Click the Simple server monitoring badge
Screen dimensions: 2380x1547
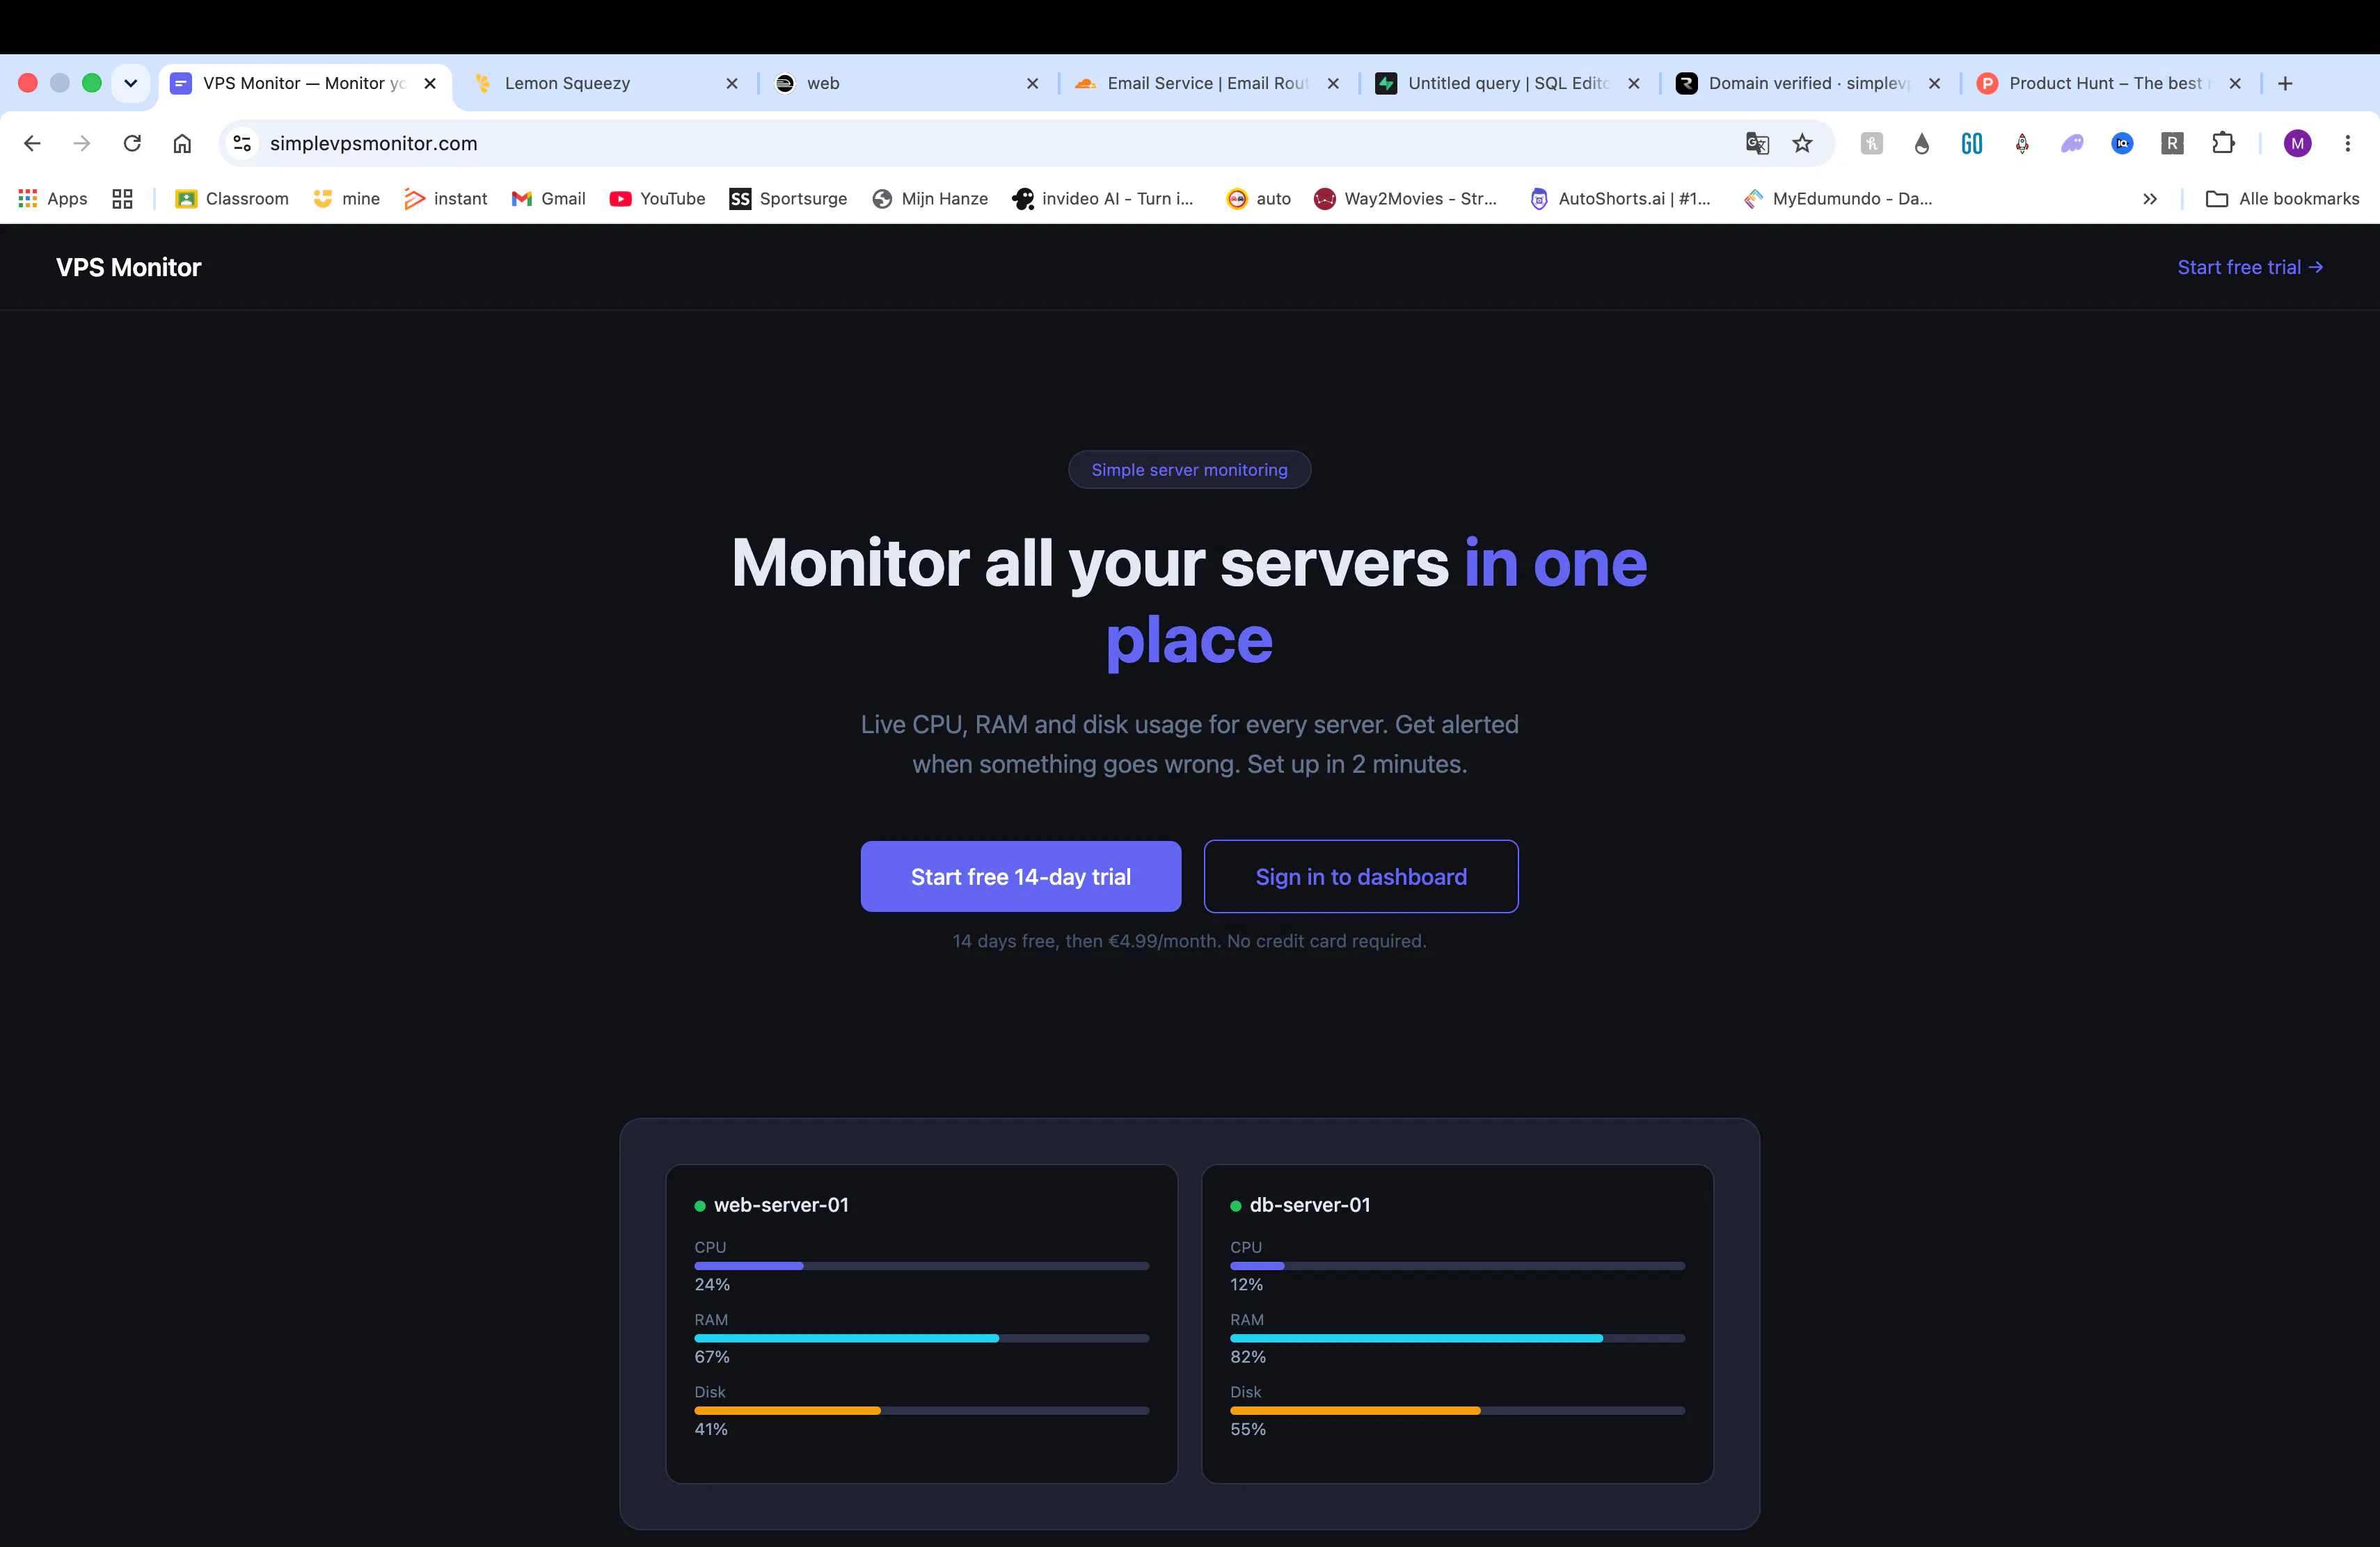tap(1189, 470)
